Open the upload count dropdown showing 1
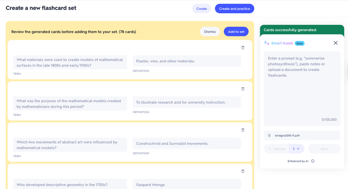 tap(296, 149)
